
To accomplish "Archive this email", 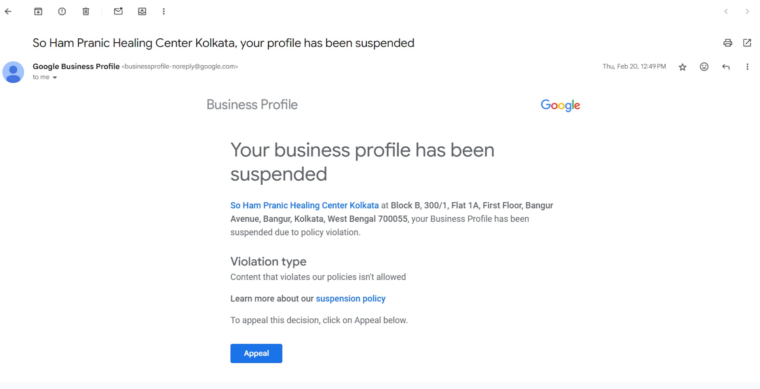I will point(38,11).
